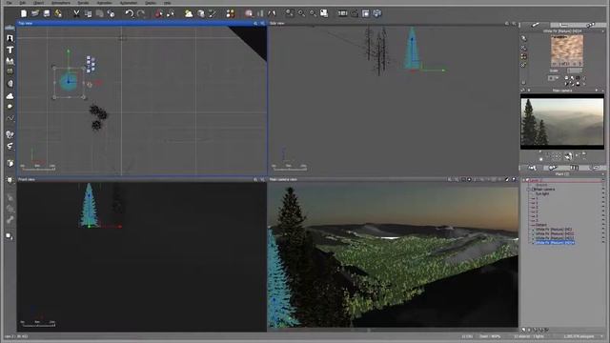Click the material preview thumbnail
Image resolution: width=610 pixels, height=343 pixels.
(566, 50)
